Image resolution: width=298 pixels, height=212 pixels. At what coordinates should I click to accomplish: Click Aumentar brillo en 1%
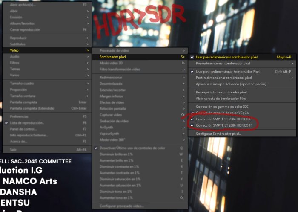[140, 160]
